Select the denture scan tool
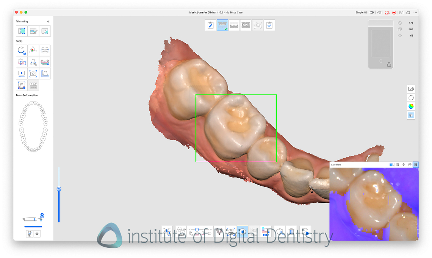The height and width of the screenshot is (258, 432). pos(45,62)
